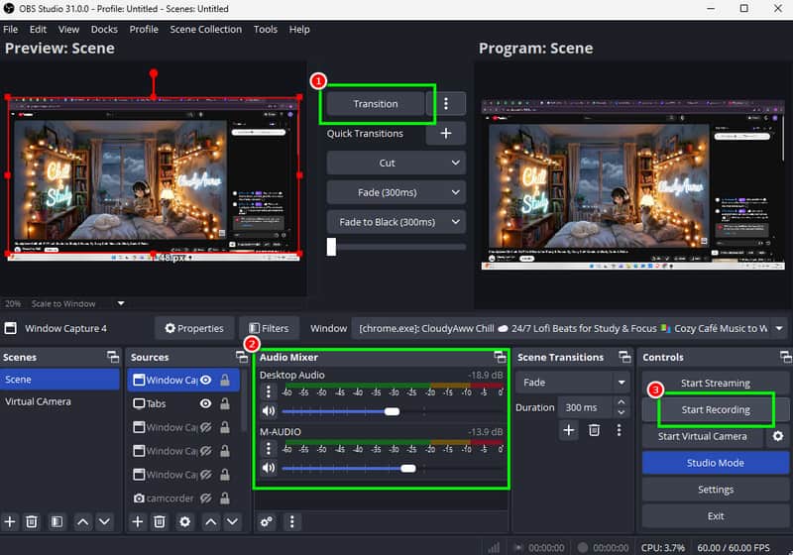Image resolution: width=793 pixels, height=555 pixels.
Task: Hide the Tabs source
Action: click(x=206, y=403)
